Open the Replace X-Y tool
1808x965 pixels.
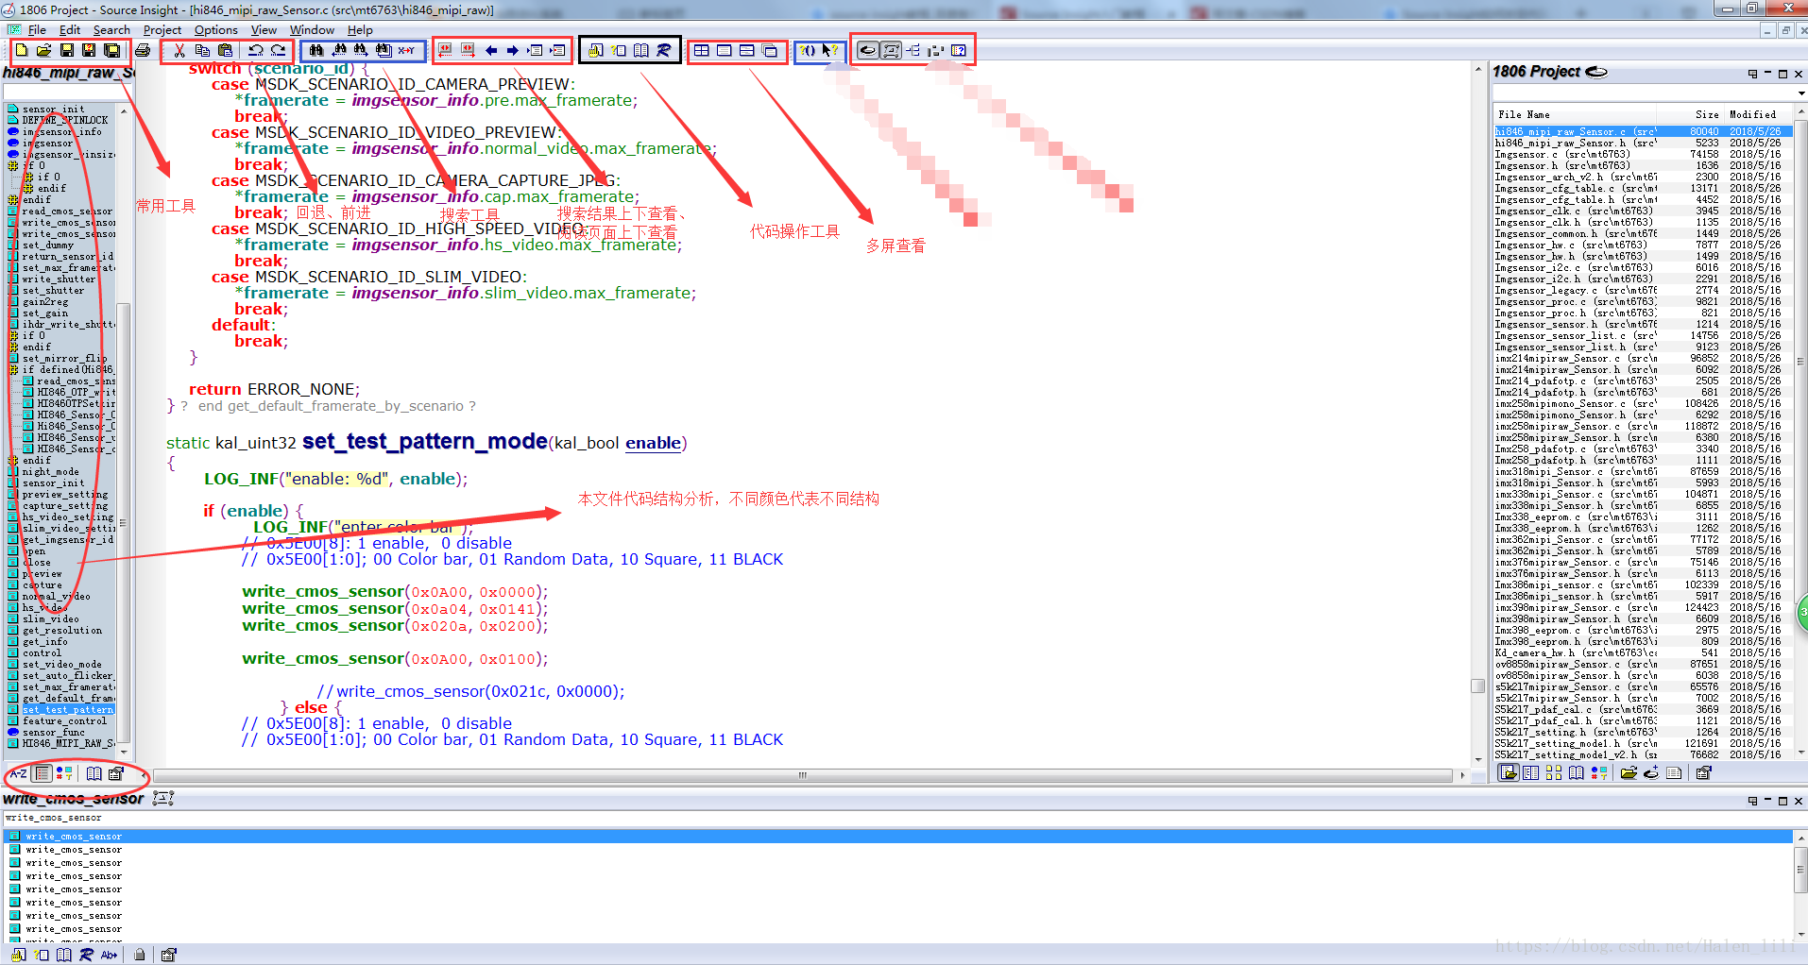pos(406,50)
